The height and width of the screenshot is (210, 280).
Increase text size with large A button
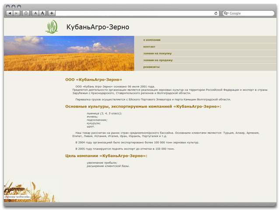[x=42, y=13]
